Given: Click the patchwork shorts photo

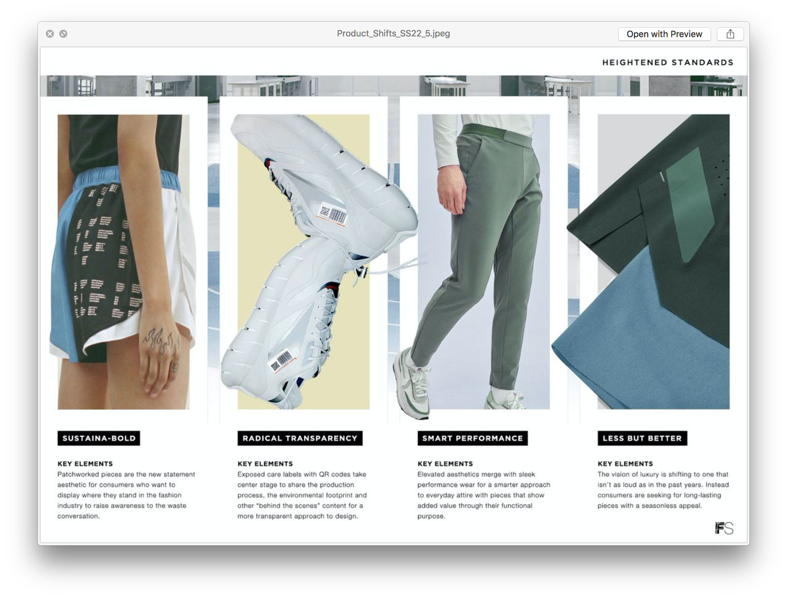Looking at the screenshot, I should pyautogui.click(x=123, y=262).
